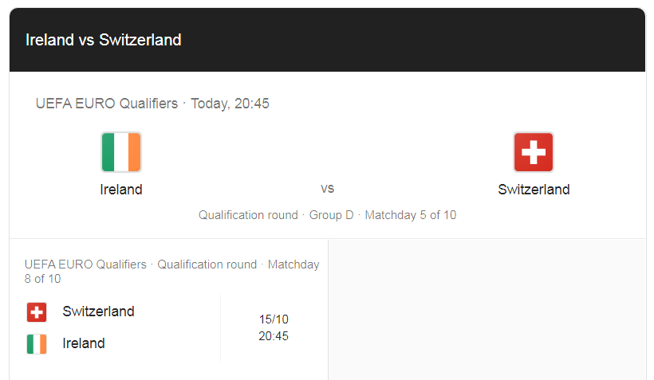The width and height of the screenshot is (654, 380).
Task: Open the Ireland team name under large flag
Action: [121, 190]
